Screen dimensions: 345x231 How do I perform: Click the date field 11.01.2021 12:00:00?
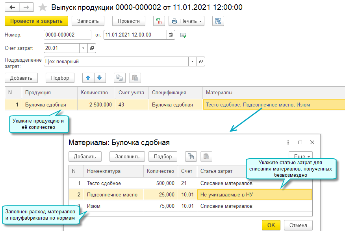pos(135,35)
